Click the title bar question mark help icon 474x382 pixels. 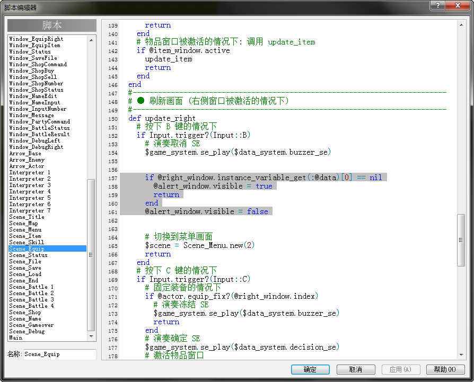[438, 5]
